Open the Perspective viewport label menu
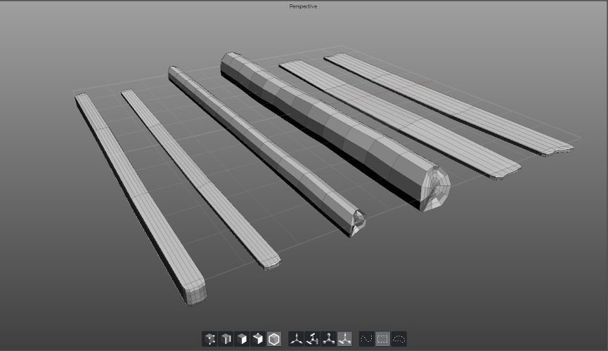The image size is (608, 351). point(303,6)
